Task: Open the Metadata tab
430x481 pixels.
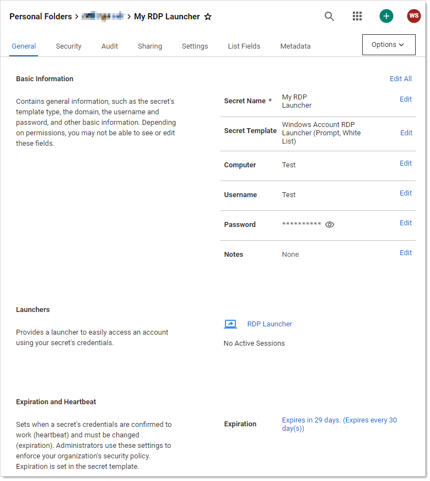Action: 295,46
